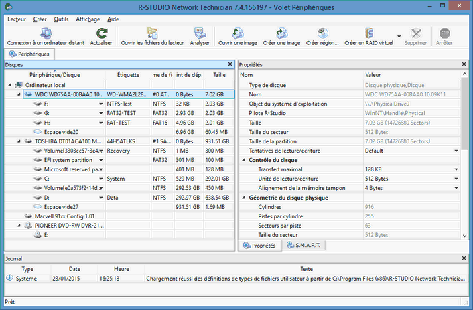Open the Lecteur menu

click(x=17, y=19)
